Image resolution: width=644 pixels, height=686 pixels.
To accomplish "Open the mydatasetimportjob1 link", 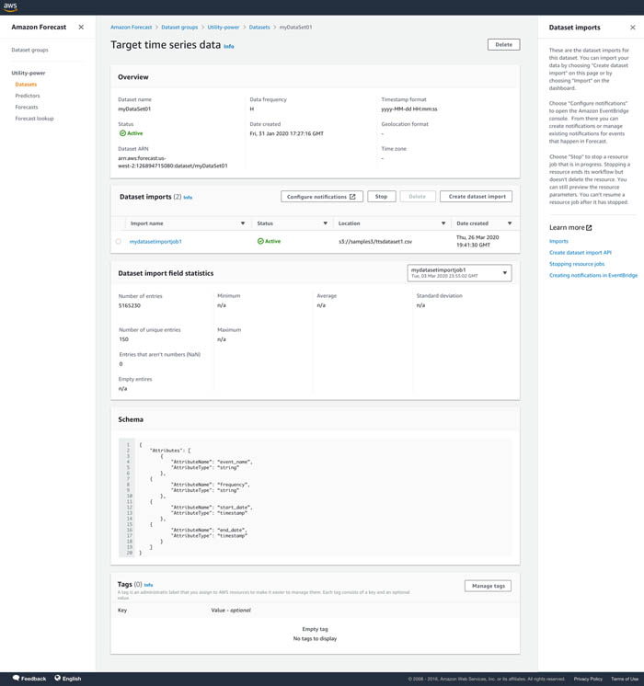I will 155,242.
